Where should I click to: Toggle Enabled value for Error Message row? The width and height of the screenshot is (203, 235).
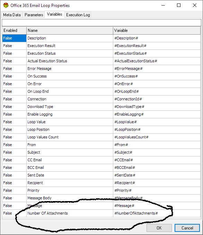click(14, 69)
